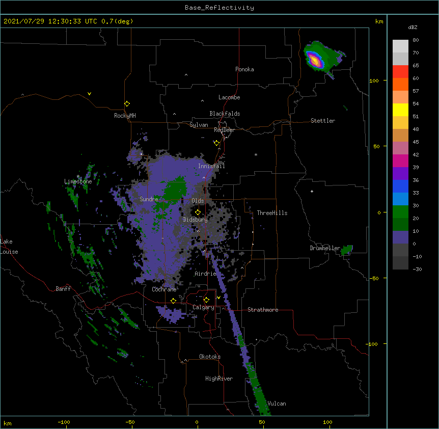This screenshot has width=439, height=429.
Task: Click the Ponoka town label
Action: [244, 69]
